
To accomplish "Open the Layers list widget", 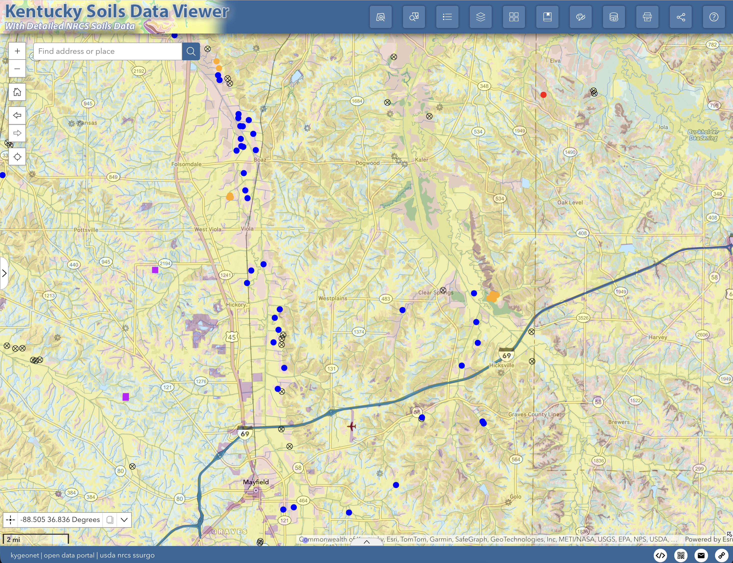I will pyautogui.click(x=480, y=17).
